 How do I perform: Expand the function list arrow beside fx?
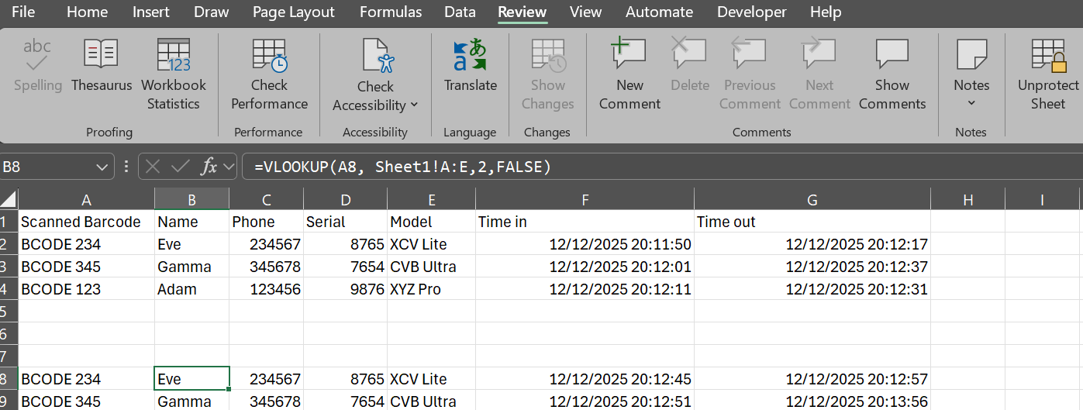(229, 167)
